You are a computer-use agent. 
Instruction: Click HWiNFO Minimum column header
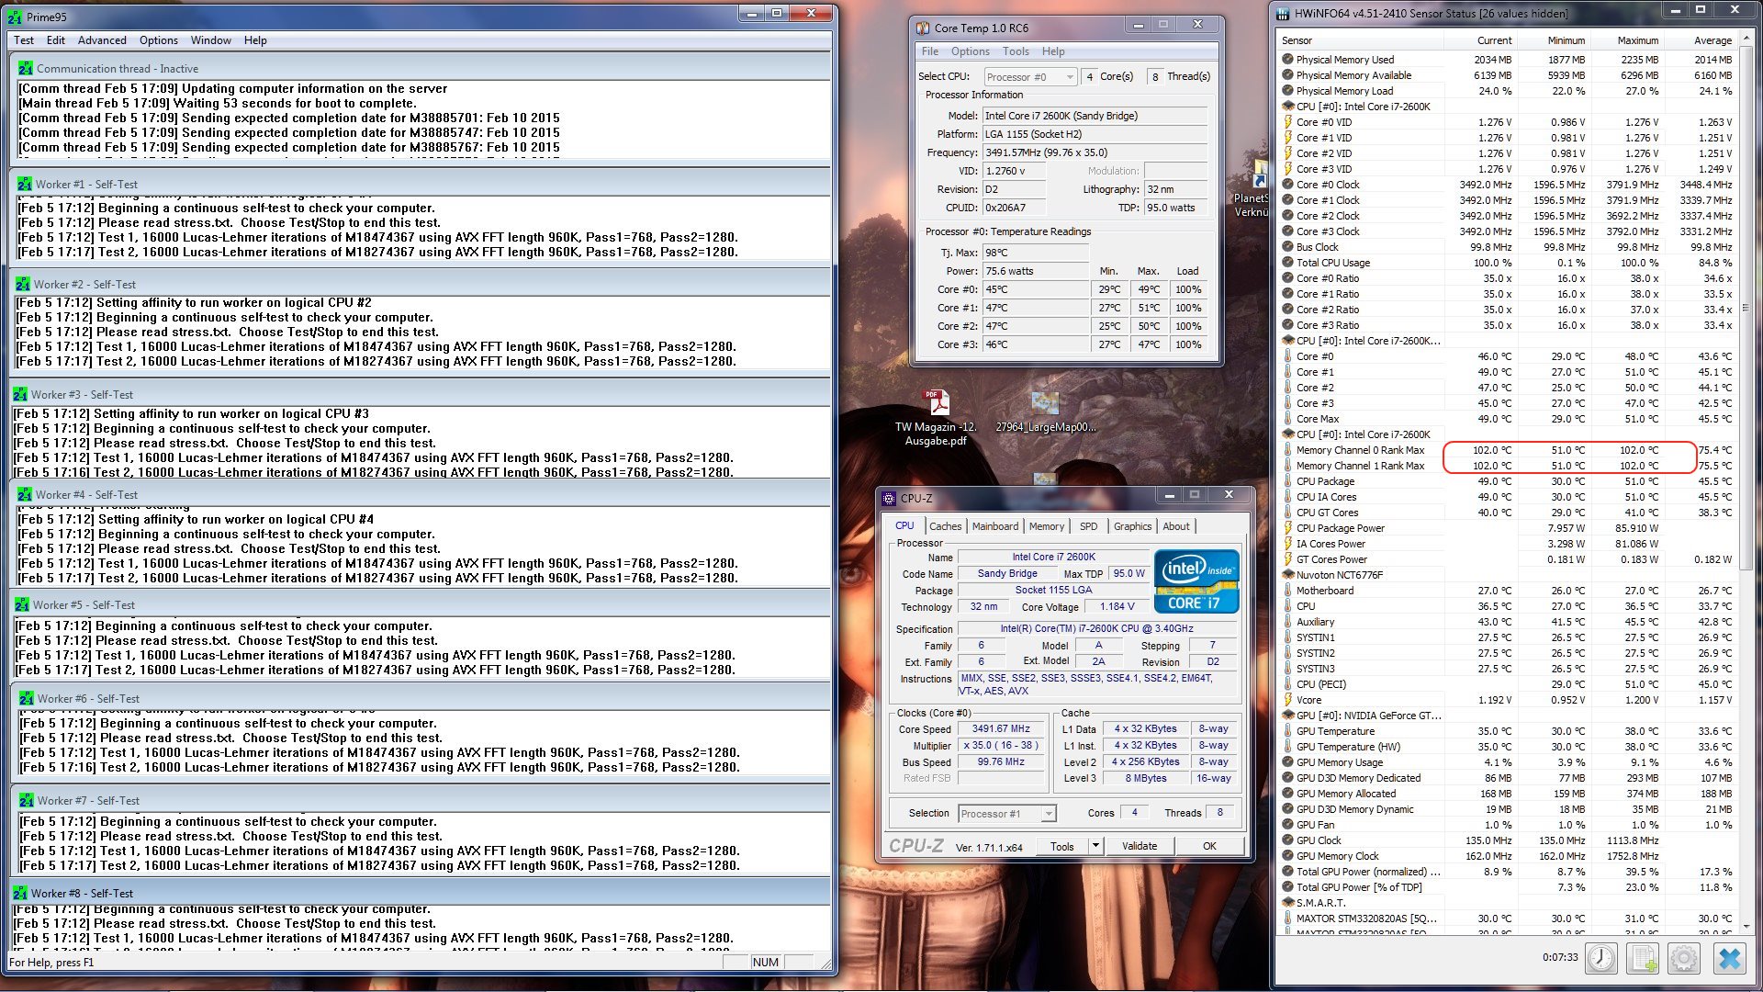(1554, 40)
